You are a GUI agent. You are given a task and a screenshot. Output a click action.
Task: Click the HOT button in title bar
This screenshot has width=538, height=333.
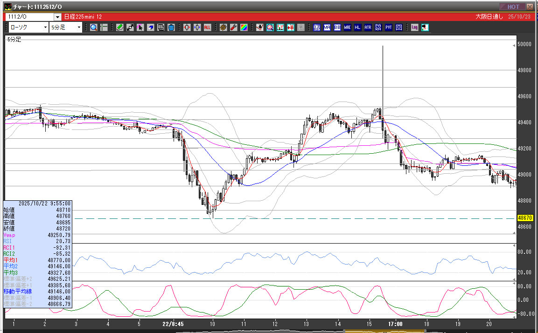coord(512,7)
